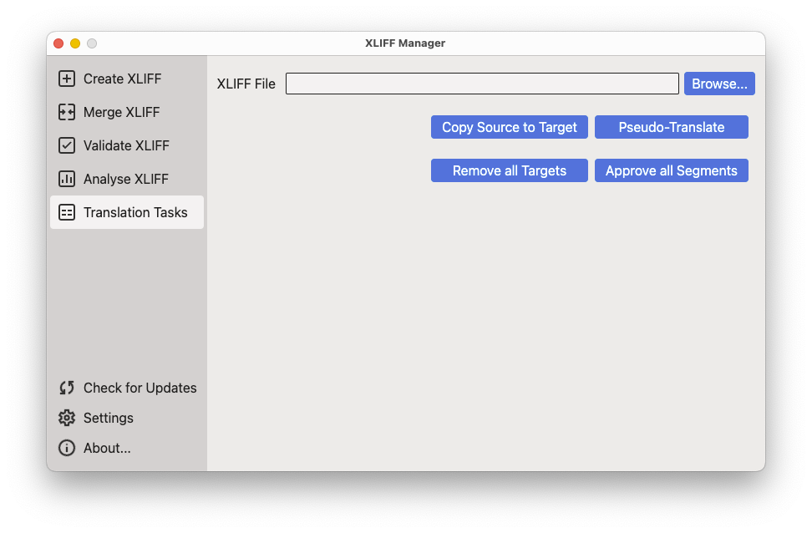Focus the XLIFF File path text field
The width and height of the screenshot is (812, 533).
click(x=482, y=84)
